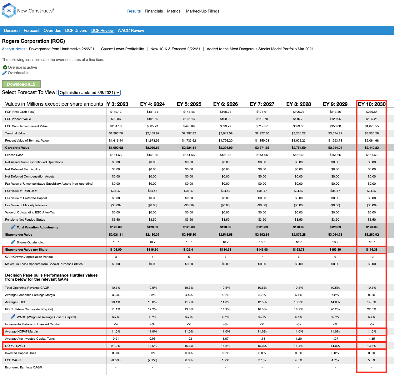Click the Terminal Value row label
This screenshot has width=394, height=375.
click(x=15, y=133)
